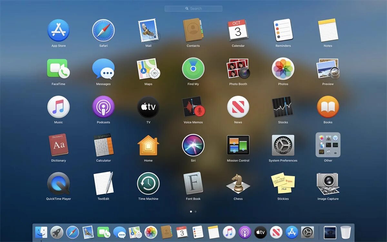
Task: Launch Music from the Dock
Action: click(229, 232)
